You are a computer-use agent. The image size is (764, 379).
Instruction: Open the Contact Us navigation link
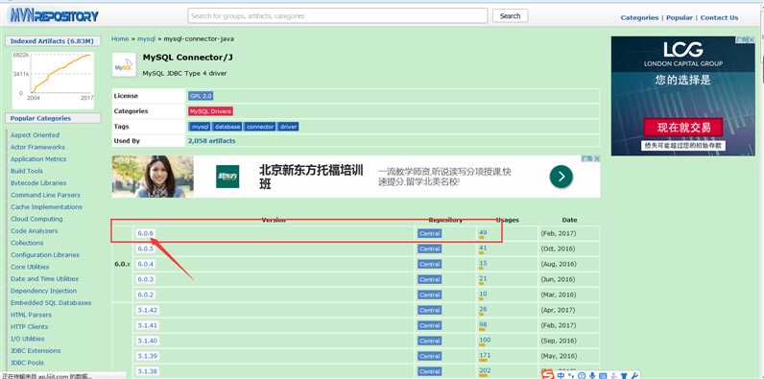[x=719, y=17]
